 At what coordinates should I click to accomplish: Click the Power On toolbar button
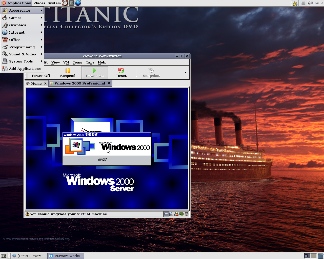coord(95,73)
